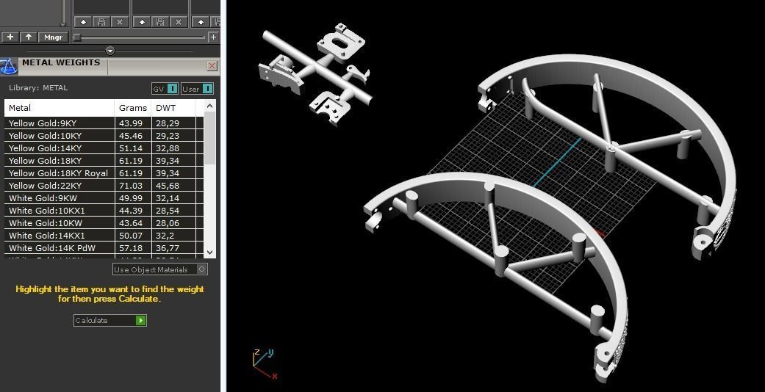
Task: Click the X delete icon in the middle slot
Action: [179, 22]
